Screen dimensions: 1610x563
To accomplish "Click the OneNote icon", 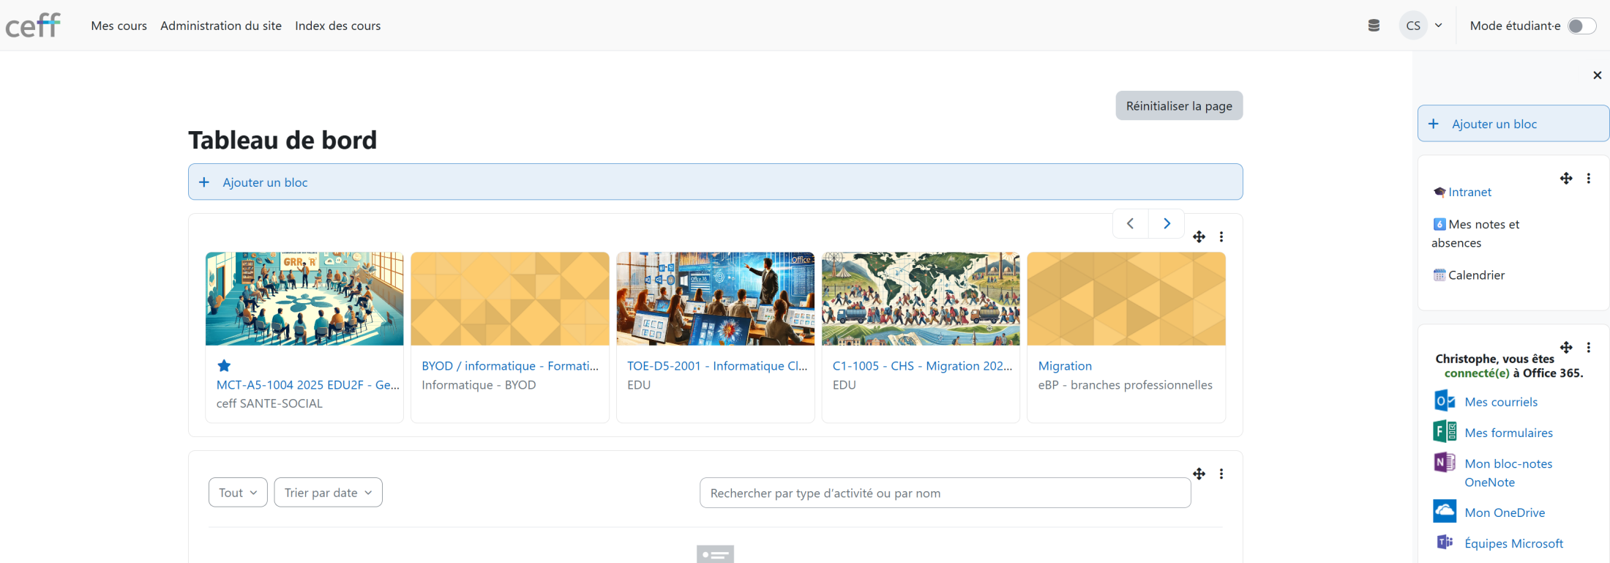I will (x=1445, y=463).
